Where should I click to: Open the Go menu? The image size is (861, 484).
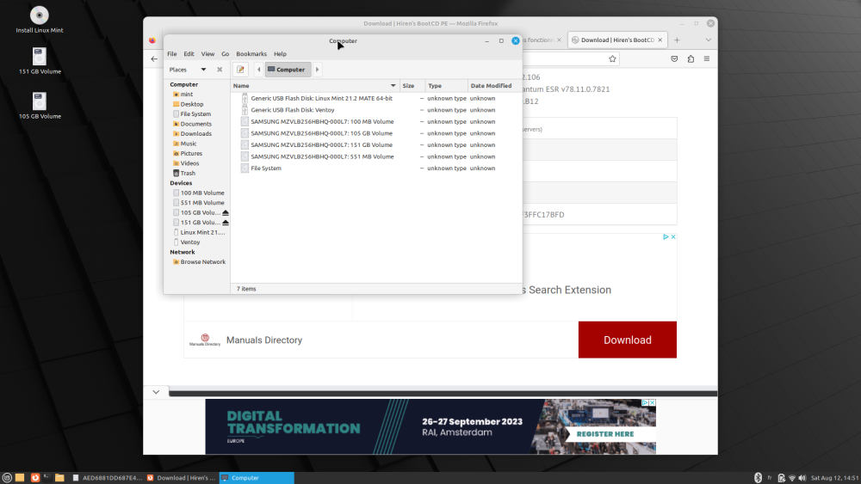(x=225, y=53)
